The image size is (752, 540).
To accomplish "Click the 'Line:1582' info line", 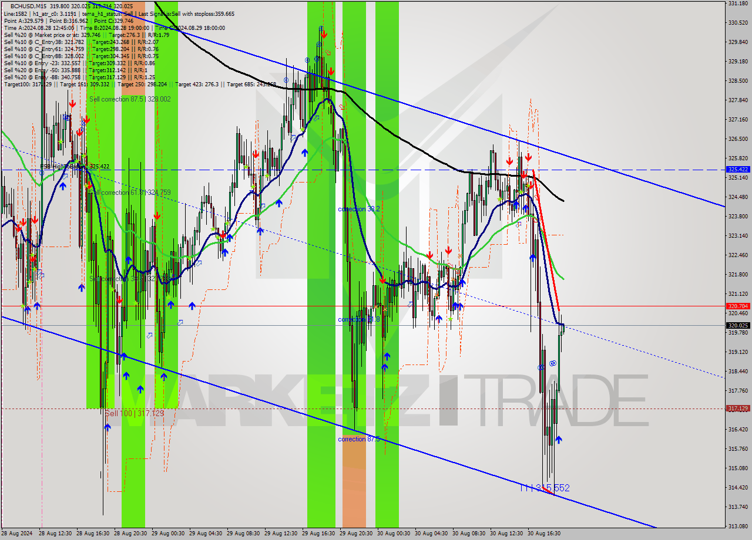I will coord(119,14).
